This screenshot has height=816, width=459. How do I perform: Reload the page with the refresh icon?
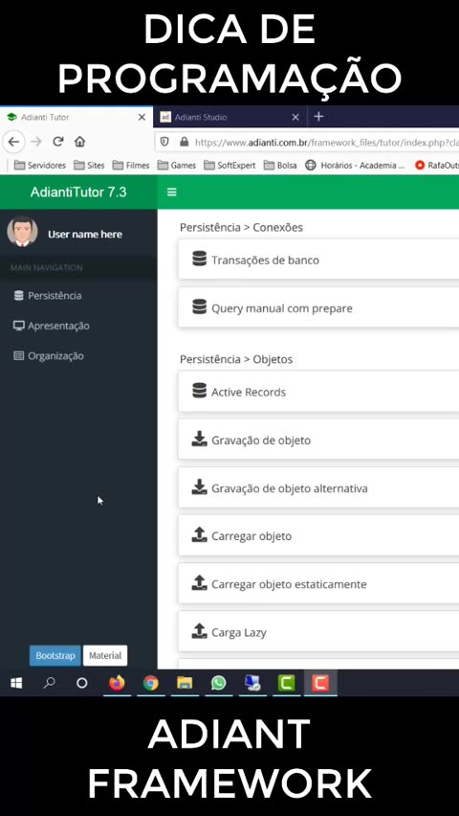pos(58,142)
